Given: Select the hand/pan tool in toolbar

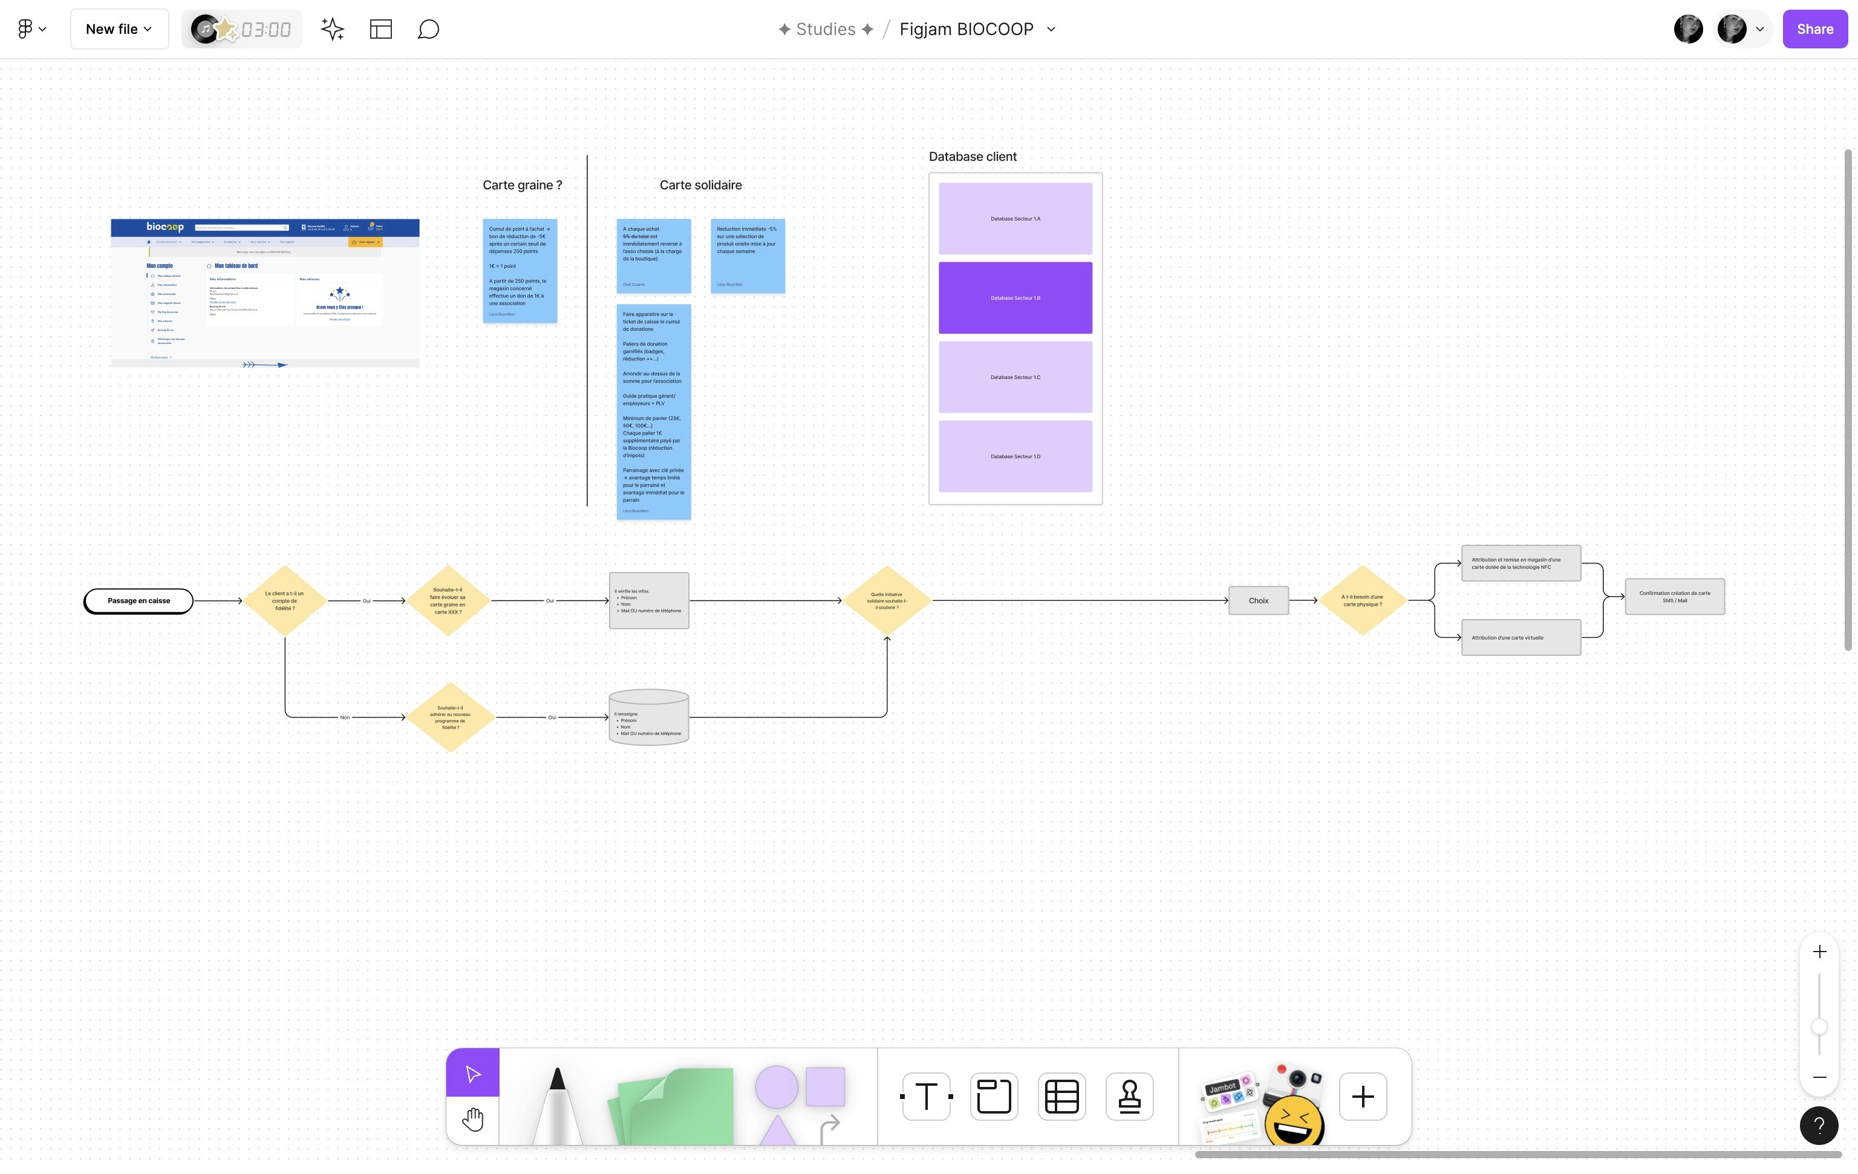Looking at the screenshot, I should coord(472,1120).
